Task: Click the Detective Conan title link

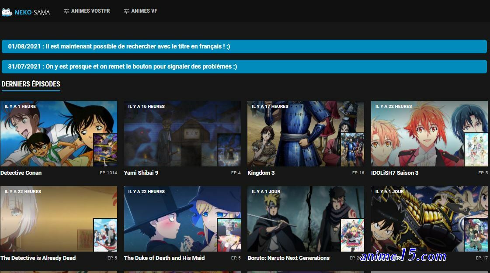Action: point(21,173)
